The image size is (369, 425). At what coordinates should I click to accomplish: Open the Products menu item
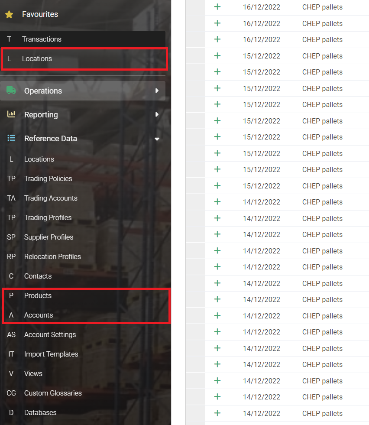[38, 295]
